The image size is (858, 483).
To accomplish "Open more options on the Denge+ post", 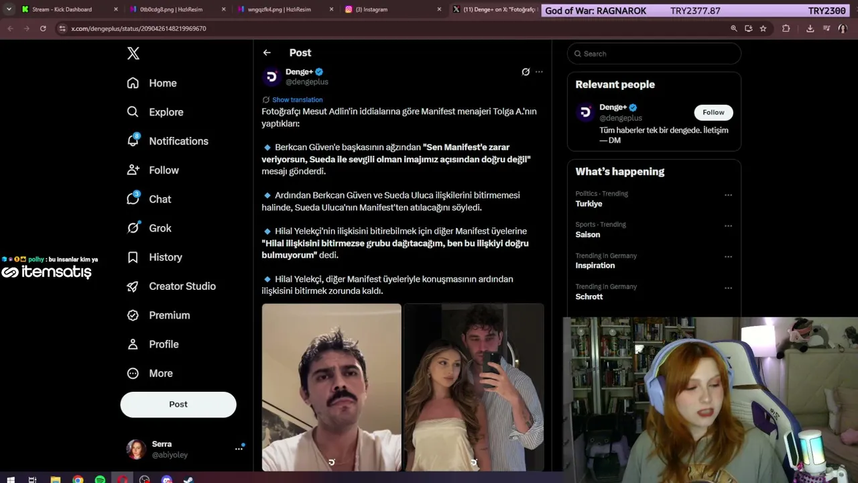I will click(x=539, y=72).
